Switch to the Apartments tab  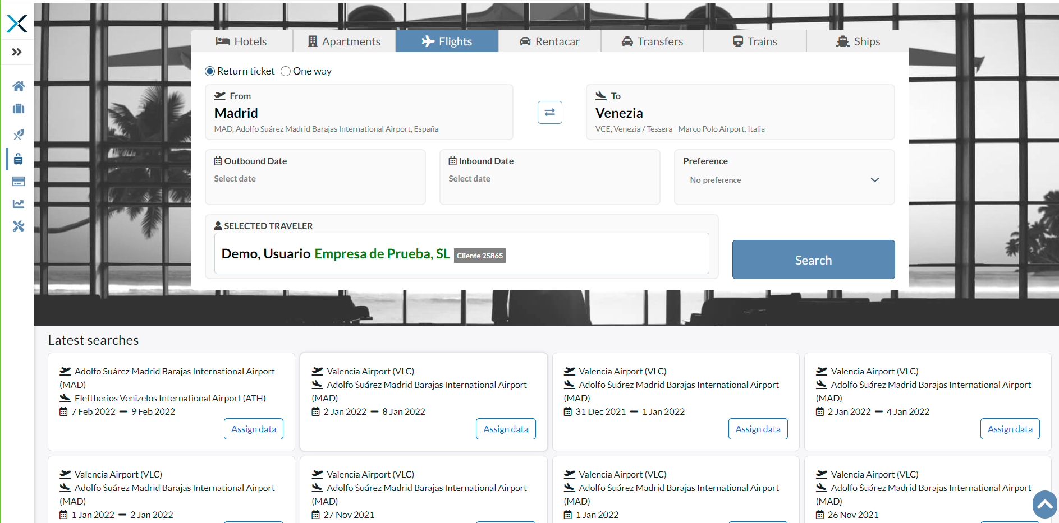[344, 41]
